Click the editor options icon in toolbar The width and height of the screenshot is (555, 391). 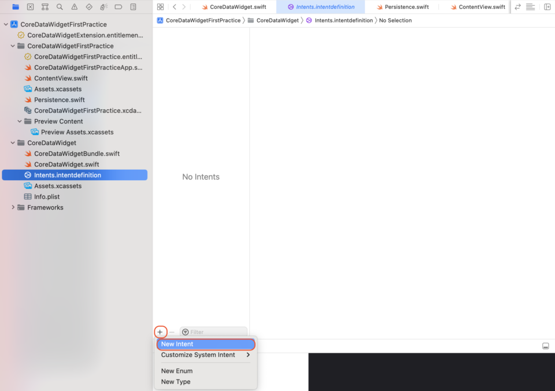[x=530, y=7]
